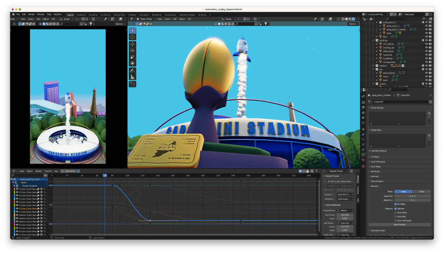Click the 3D Cursor tool
Image resolution: width=444 pixels, height=253 pixels.
132,37
